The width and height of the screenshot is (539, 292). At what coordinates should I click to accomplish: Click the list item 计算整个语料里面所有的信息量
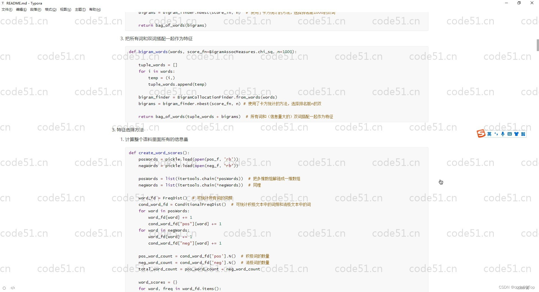point(157,139)
